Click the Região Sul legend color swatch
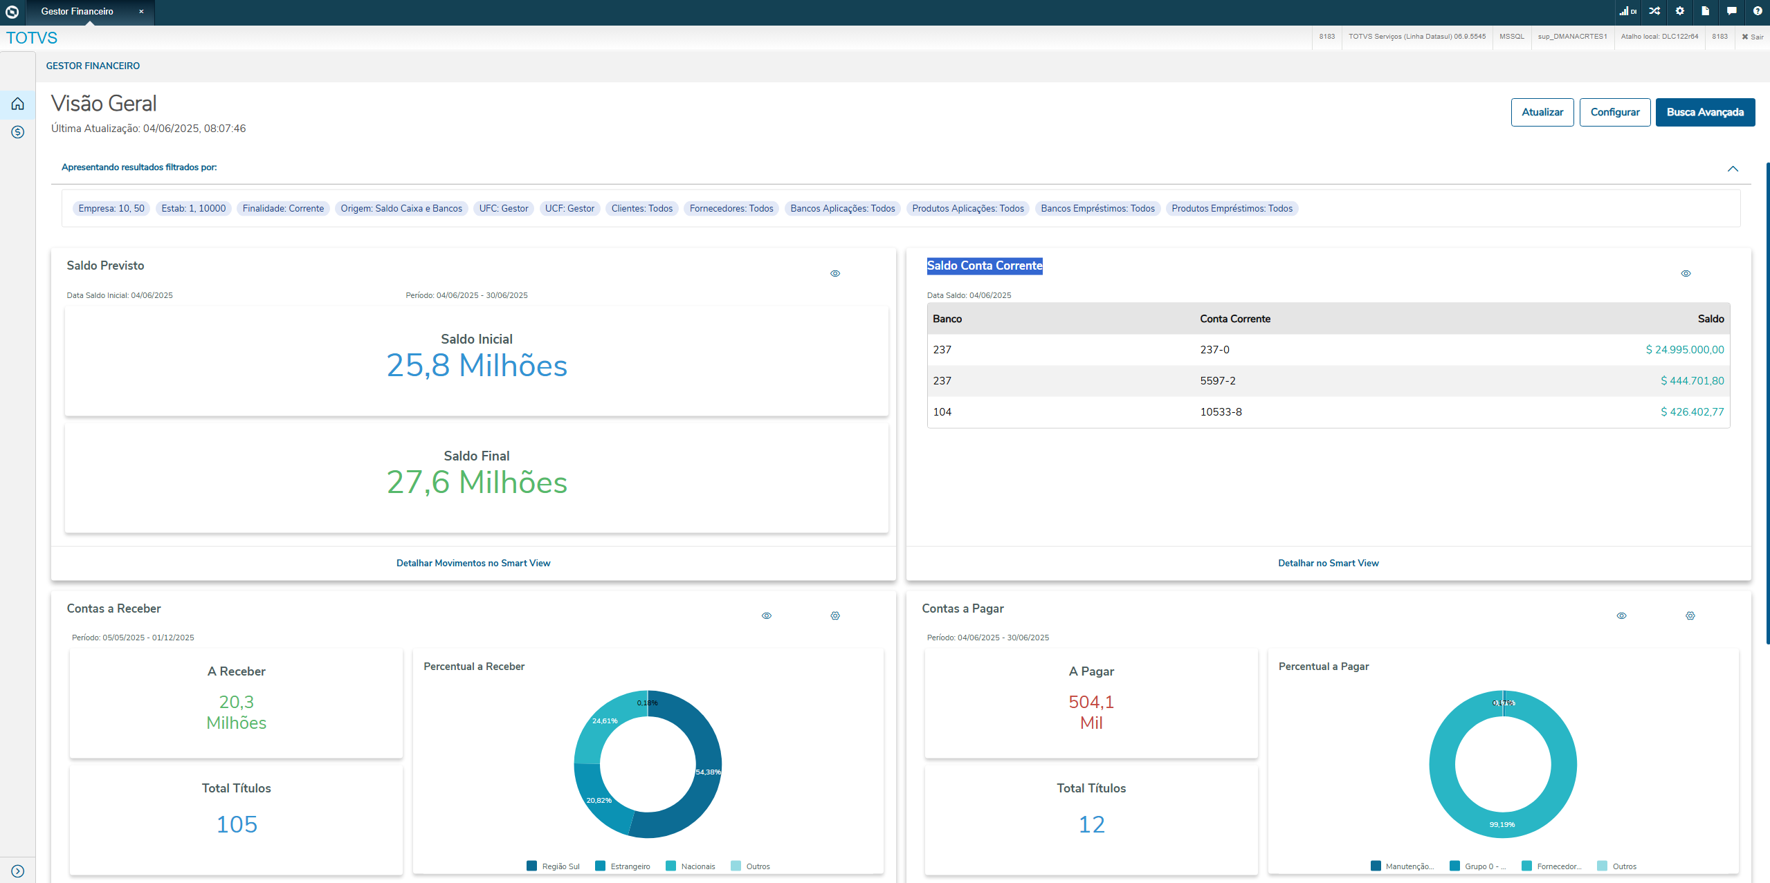 click(531, 866)
